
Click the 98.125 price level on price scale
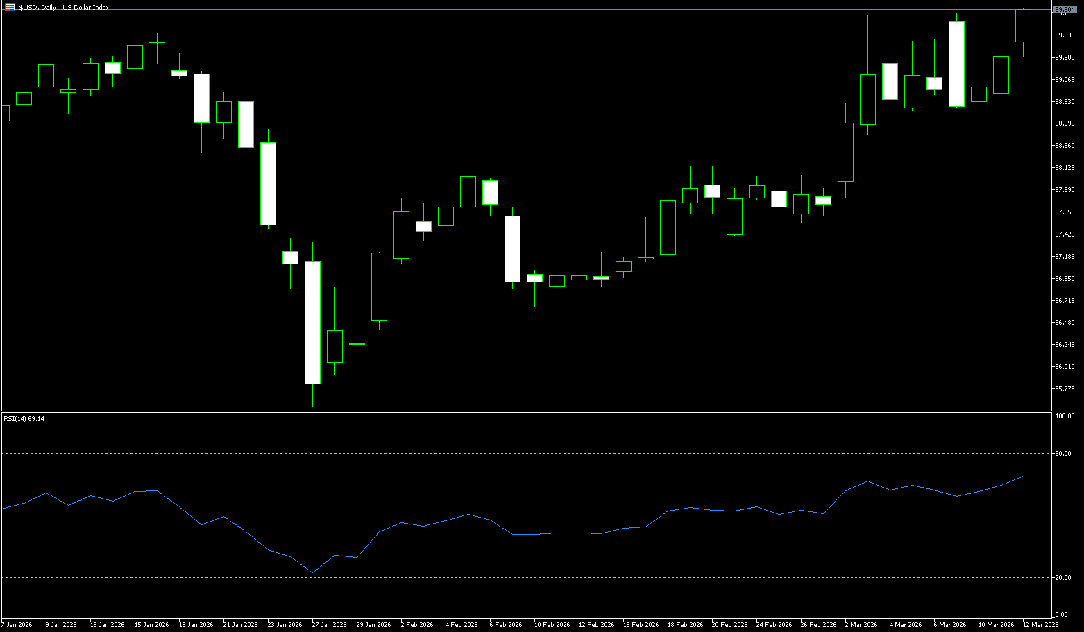[x=1065, y=168]
